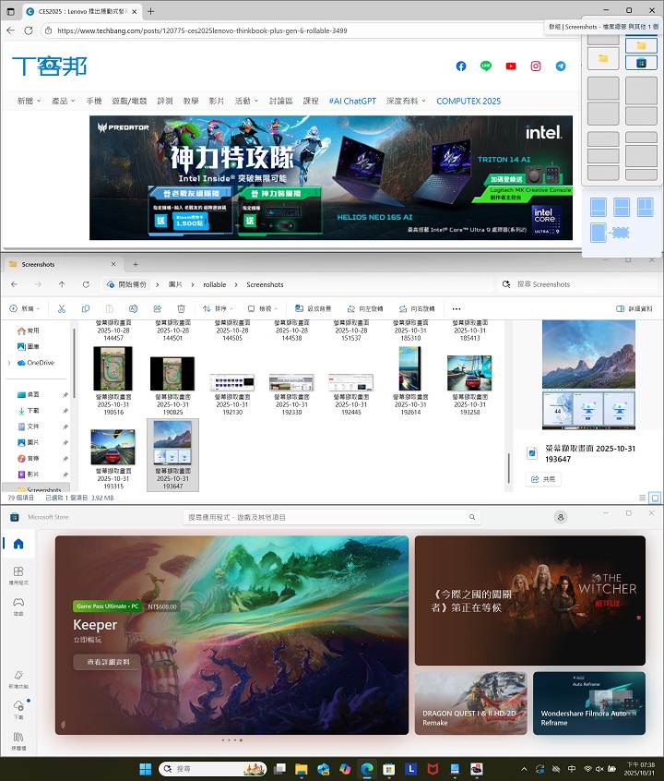Open Copilot from the taskbar

pyautogui.click(x=345, y=769)
